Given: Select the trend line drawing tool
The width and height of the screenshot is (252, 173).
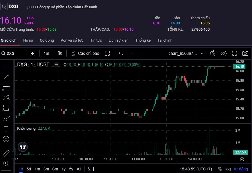Looking at the screenshot, I should pyautogui.click(x=6, y=77).
